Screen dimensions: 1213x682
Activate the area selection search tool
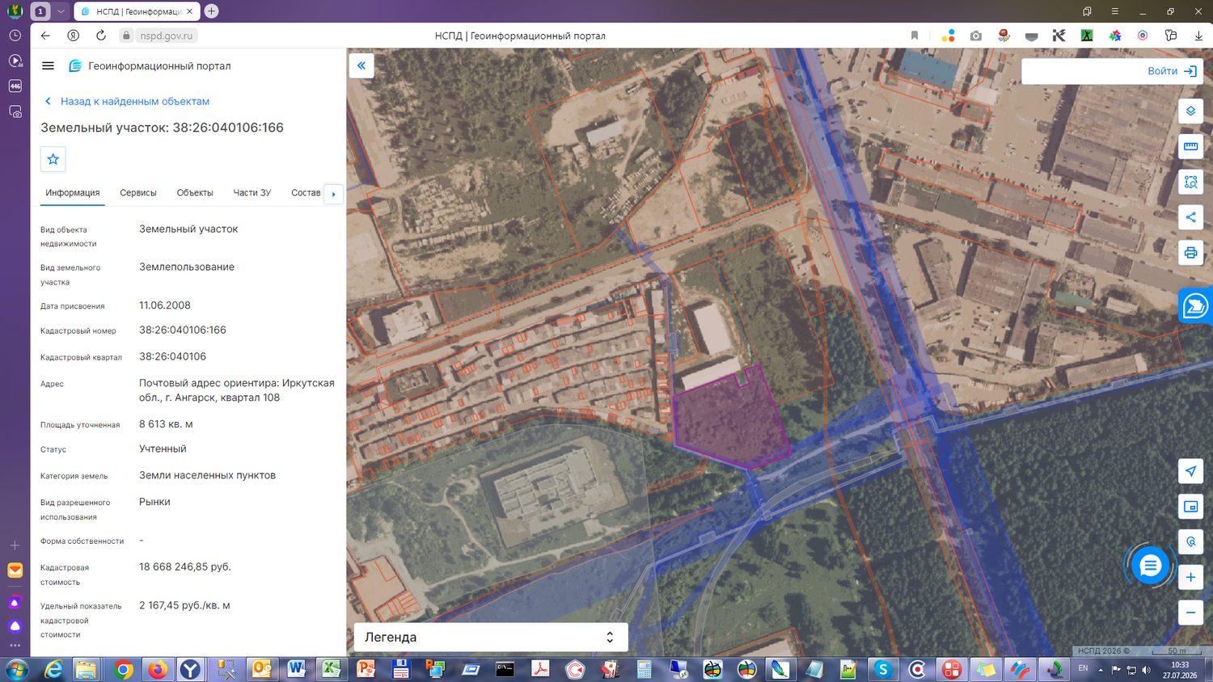pyautogui.click(x=1190, y=182)
